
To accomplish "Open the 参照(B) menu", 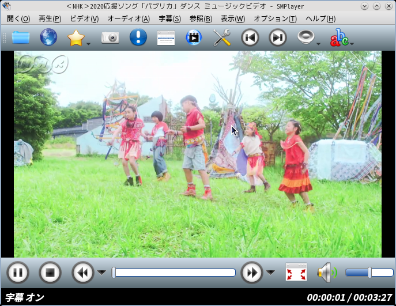I will [x=201, y=18].
